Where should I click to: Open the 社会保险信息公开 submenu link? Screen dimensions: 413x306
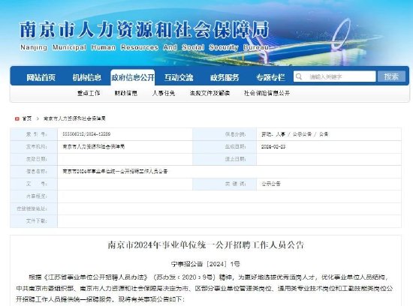pyautogui.click(x=267, y=93)
